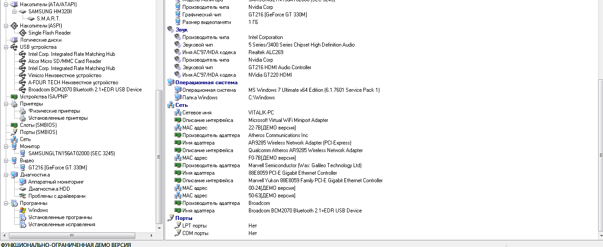Collapse the Монитор node
The width and height of the screenshot is (603, 247).
coord(6,146)
